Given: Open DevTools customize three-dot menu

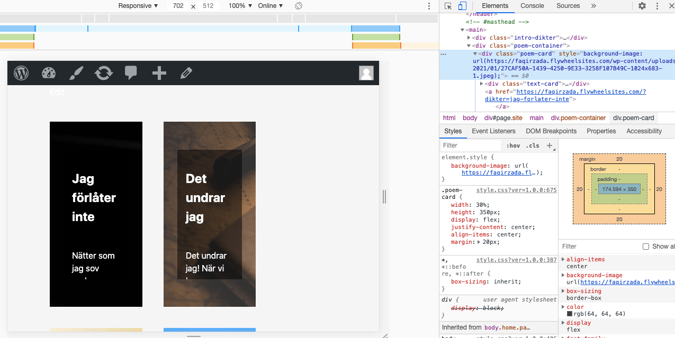Looking at the screenshot, I should [658, 6].
